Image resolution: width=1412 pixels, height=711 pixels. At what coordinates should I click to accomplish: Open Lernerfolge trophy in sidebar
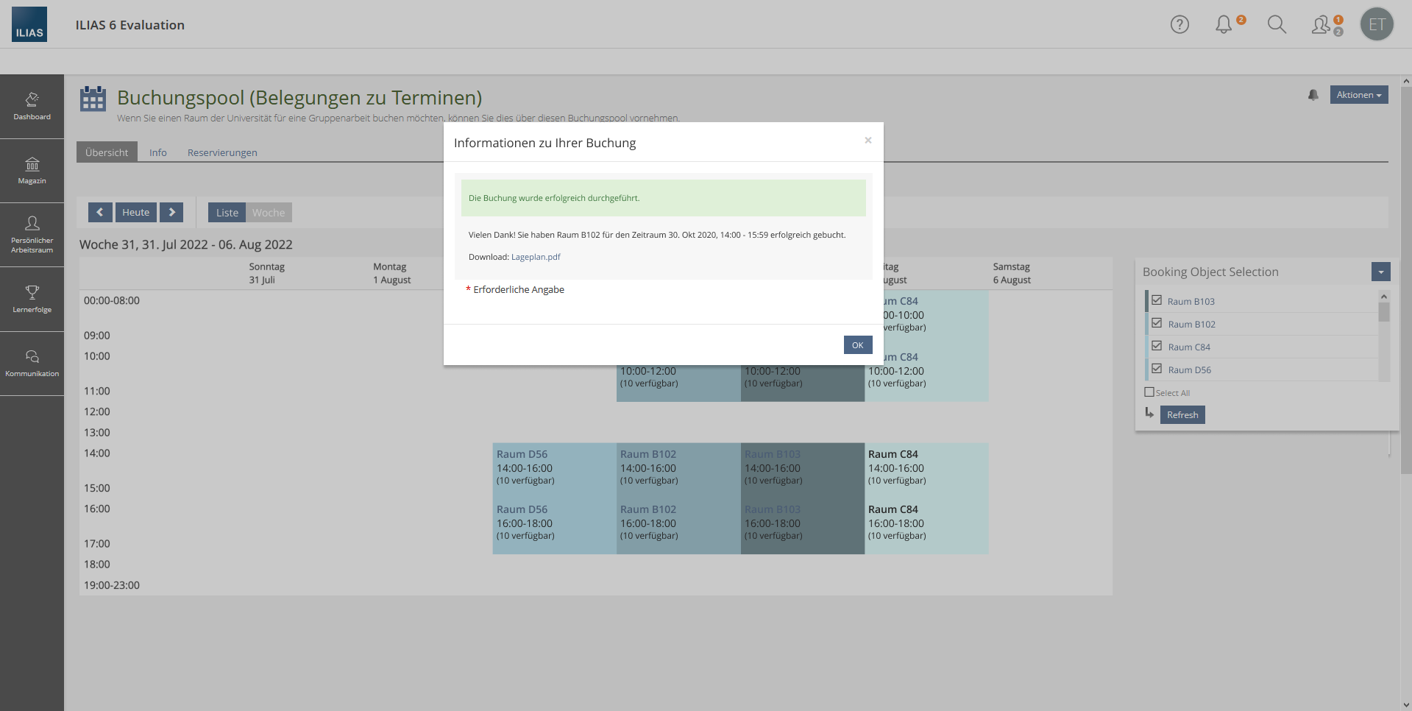click(32, 299)
